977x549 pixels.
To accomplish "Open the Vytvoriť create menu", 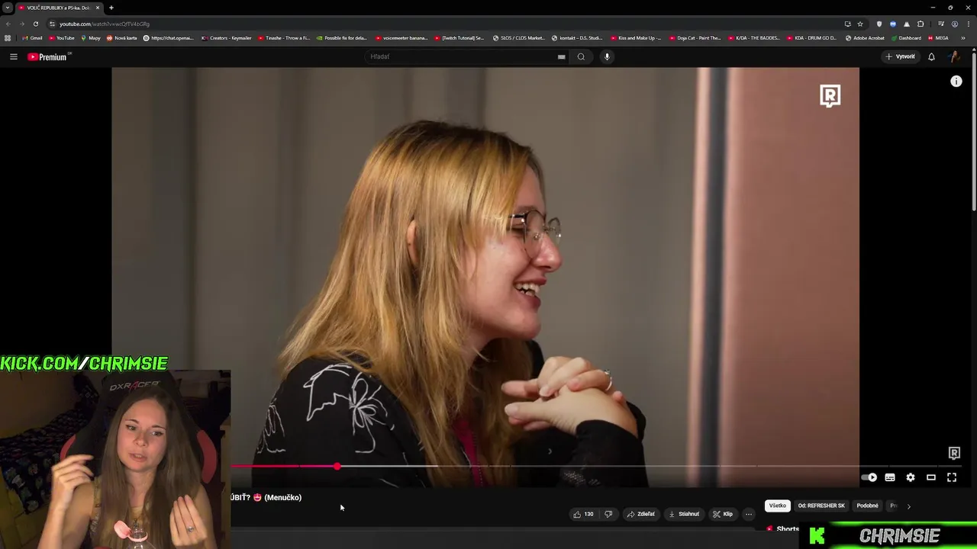I will [x=900, y=56].
